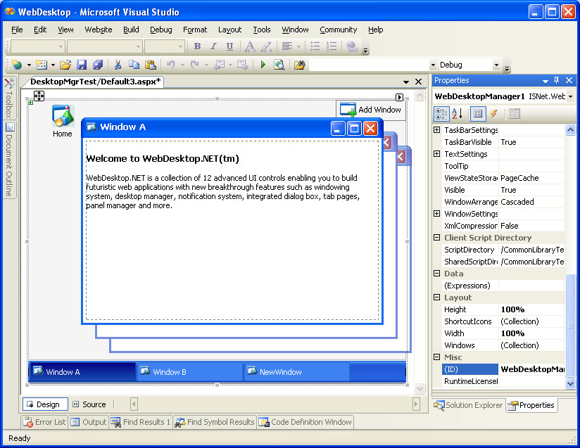The width and height of the screenshot is (580, 448).
Task: Toggle Bold formatting button
Action: pyautogui.click(x=197, y=46)
